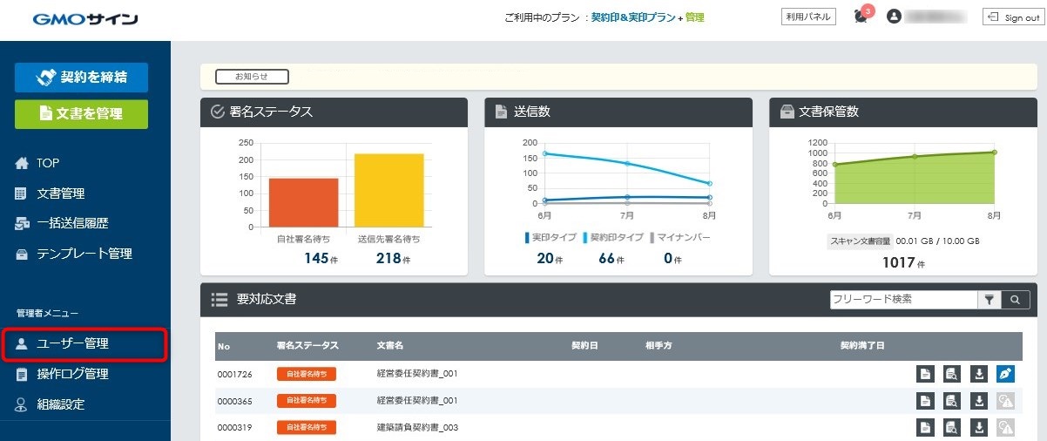The height and width of the screenshot is (441, 1047).
Task: Click the フリーワード検索 input field
Action: pos(903,299)
